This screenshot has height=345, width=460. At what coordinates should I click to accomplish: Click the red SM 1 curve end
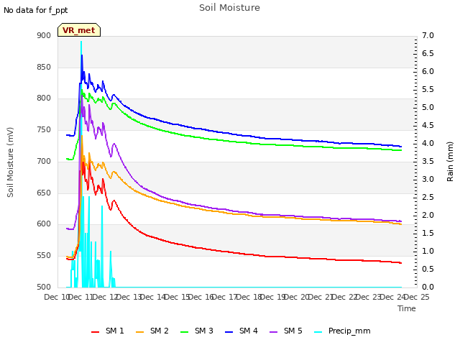point(401,263)
